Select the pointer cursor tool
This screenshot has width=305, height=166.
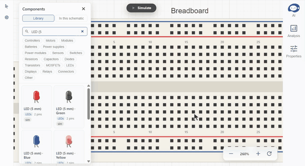point(6,6)
